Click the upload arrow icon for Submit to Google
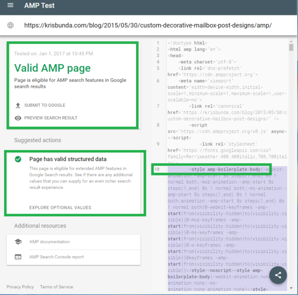Viewport: 298px width, 295px height. pyautogui.click(x=18, y=105)
